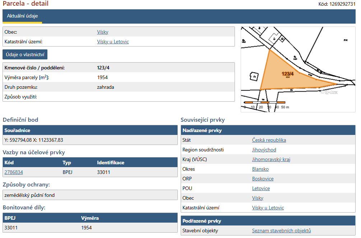The image size is (361, 238).
Task: Click the Údaje o vlastnictví button
Action: click(x=25, y=54)
